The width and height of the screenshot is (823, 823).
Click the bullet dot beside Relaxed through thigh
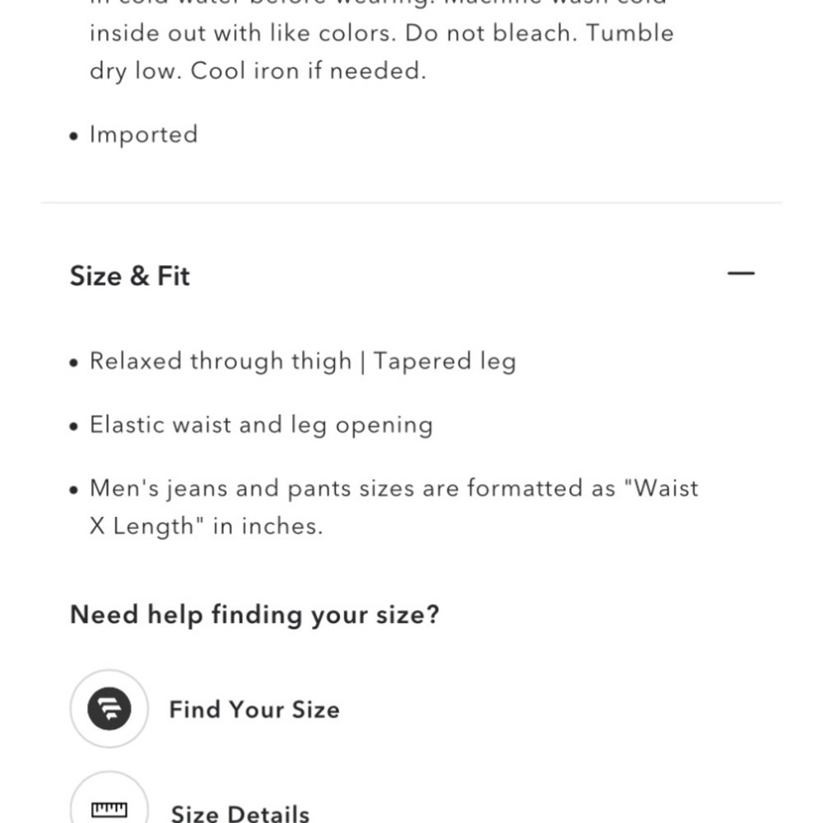click(x=74, y=363)
